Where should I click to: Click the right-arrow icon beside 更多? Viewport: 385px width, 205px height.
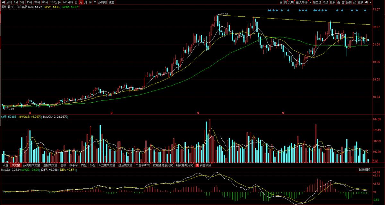[366, 2]
